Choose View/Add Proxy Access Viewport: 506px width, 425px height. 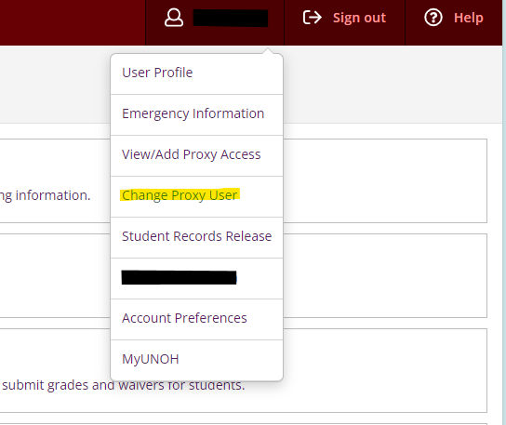tap(196, 156)
